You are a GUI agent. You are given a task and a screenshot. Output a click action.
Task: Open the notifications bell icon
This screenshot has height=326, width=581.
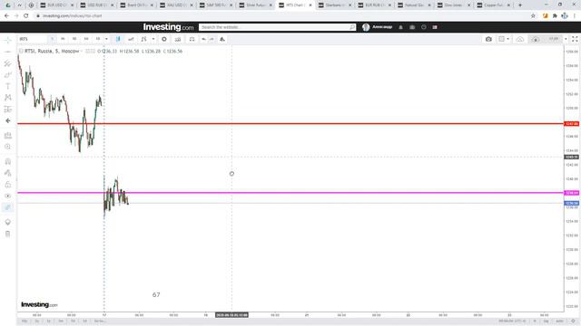(x=400, y=27)
